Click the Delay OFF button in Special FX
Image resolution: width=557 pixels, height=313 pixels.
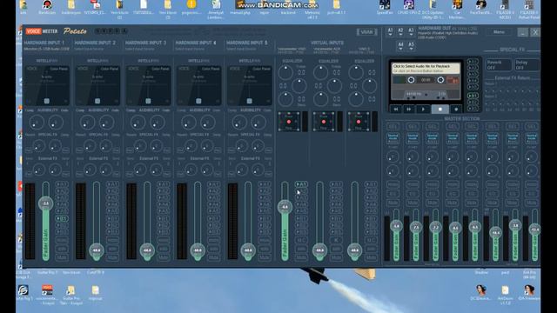[527, 65]
